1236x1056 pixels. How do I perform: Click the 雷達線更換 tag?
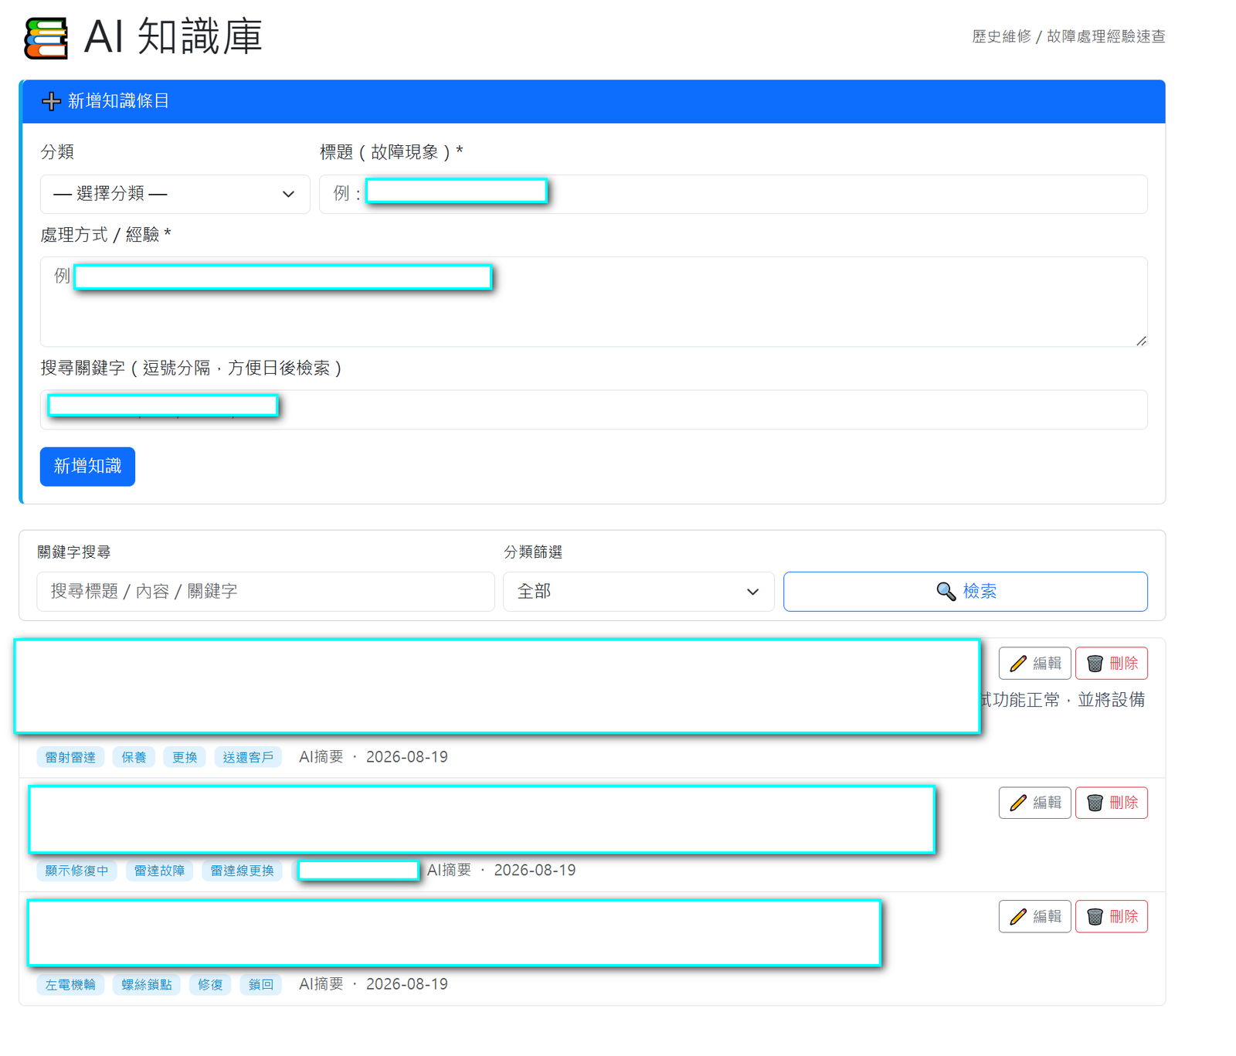(x=242, y=871)
